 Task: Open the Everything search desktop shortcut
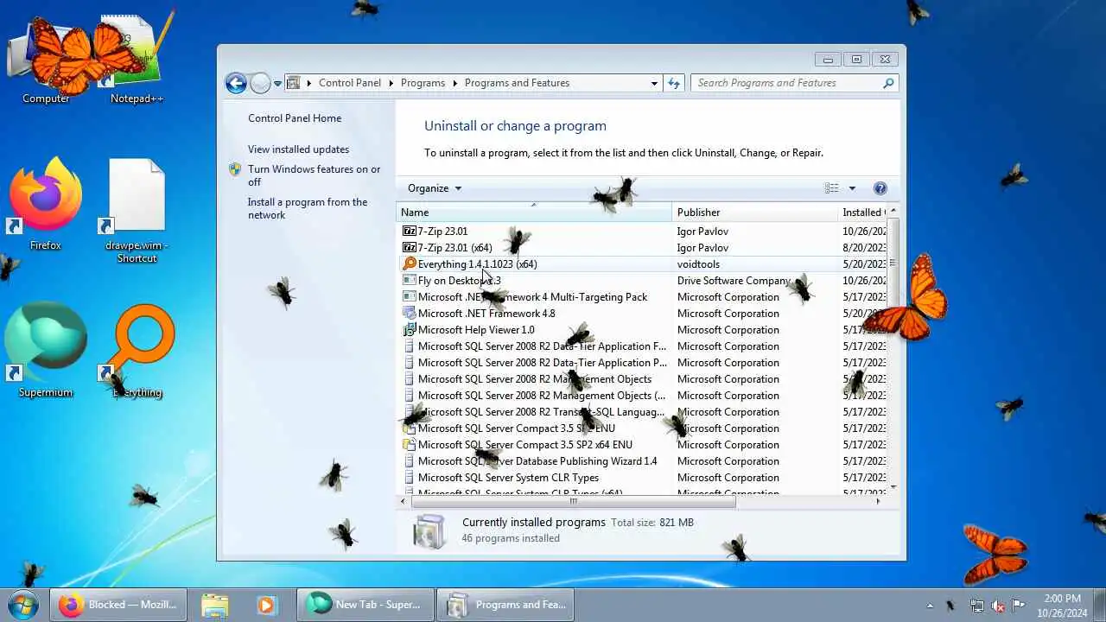[x=137, y=352]
